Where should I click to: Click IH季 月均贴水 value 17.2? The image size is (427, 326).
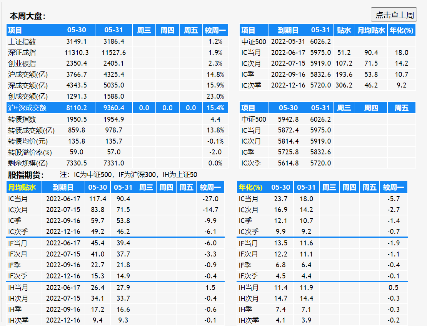coord(97,309)
